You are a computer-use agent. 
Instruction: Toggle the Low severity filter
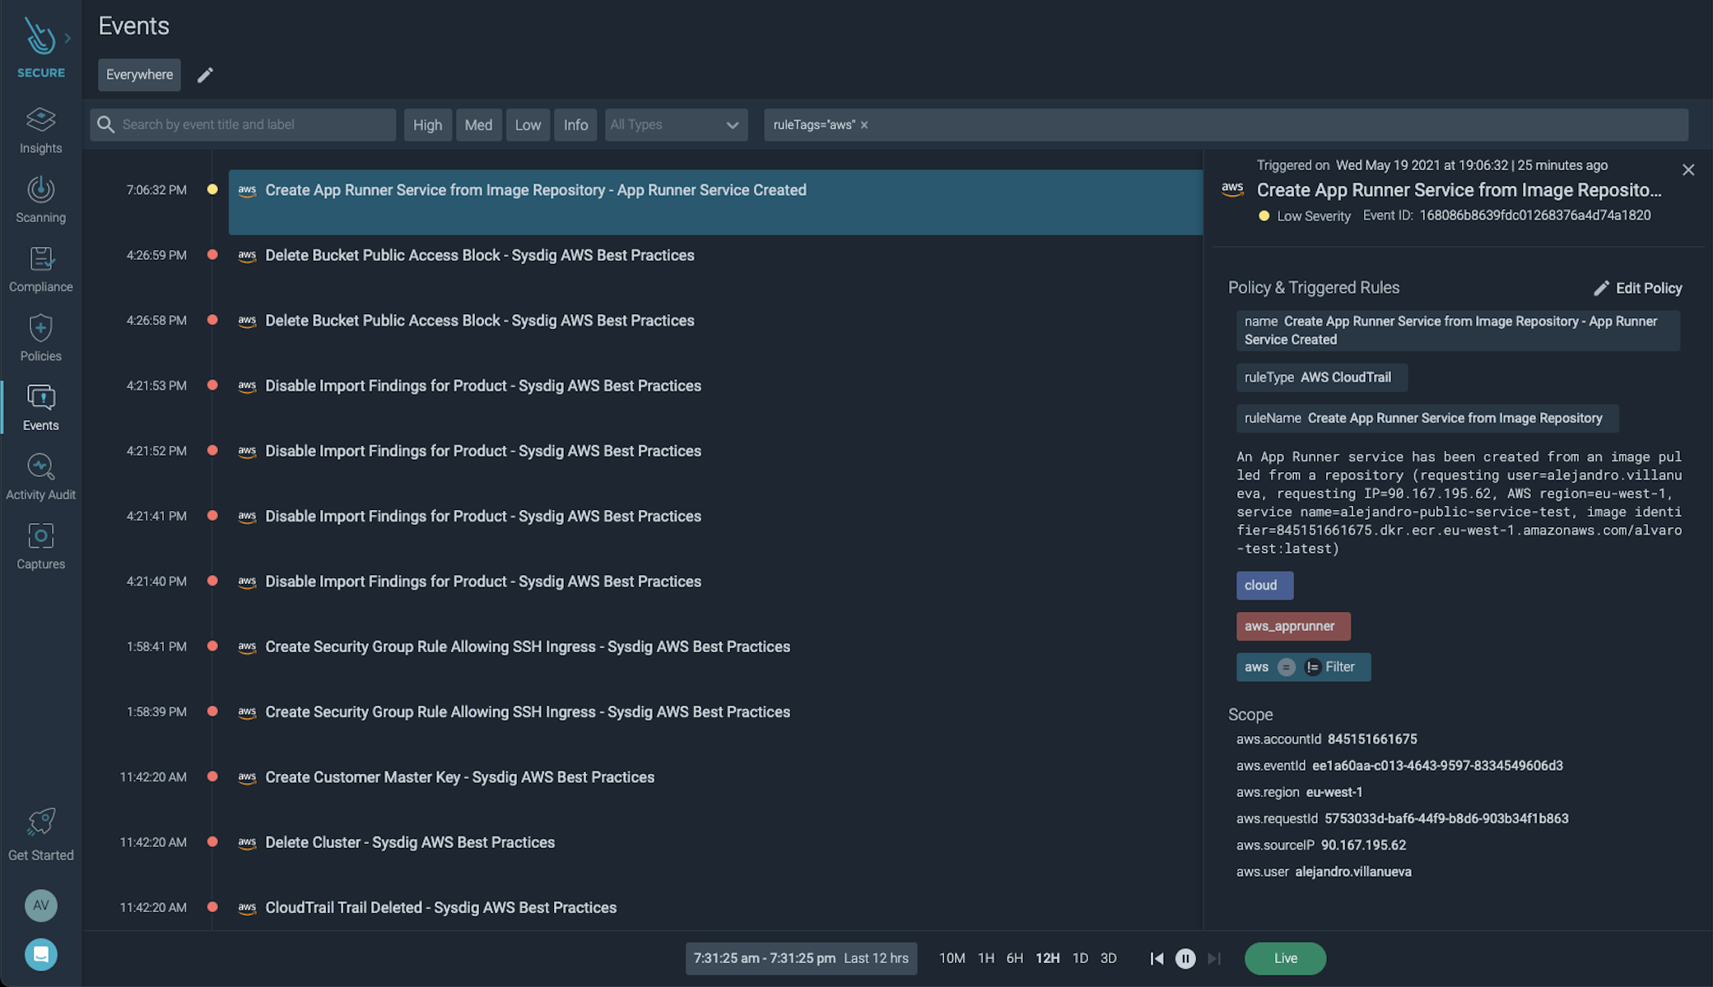tap(528, 125)
